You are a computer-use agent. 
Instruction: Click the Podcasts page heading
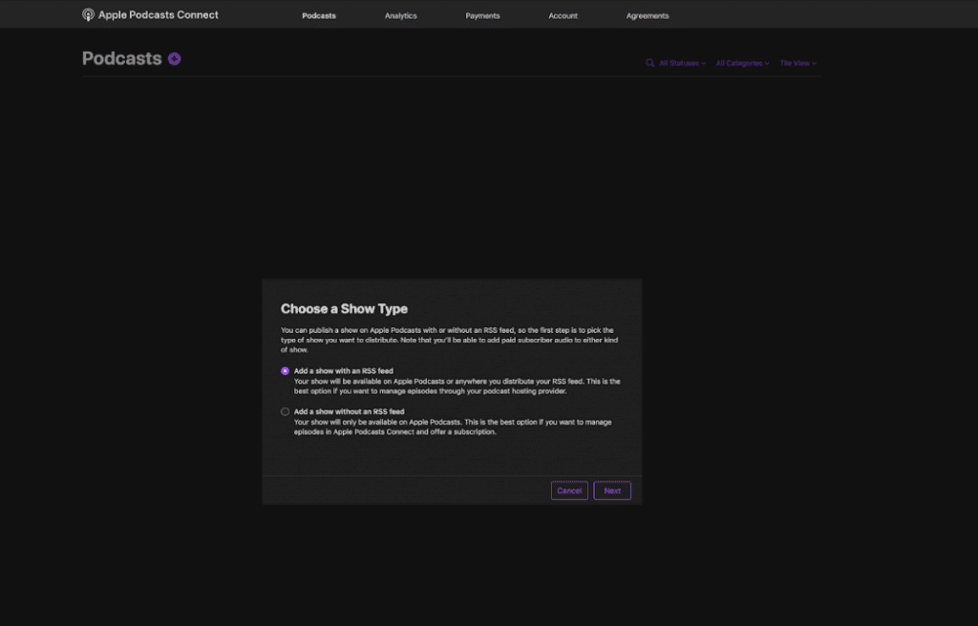tap(121, 58)
